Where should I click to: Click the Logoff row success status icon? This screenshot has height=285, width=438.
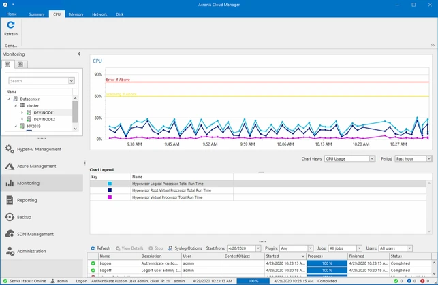93,271
